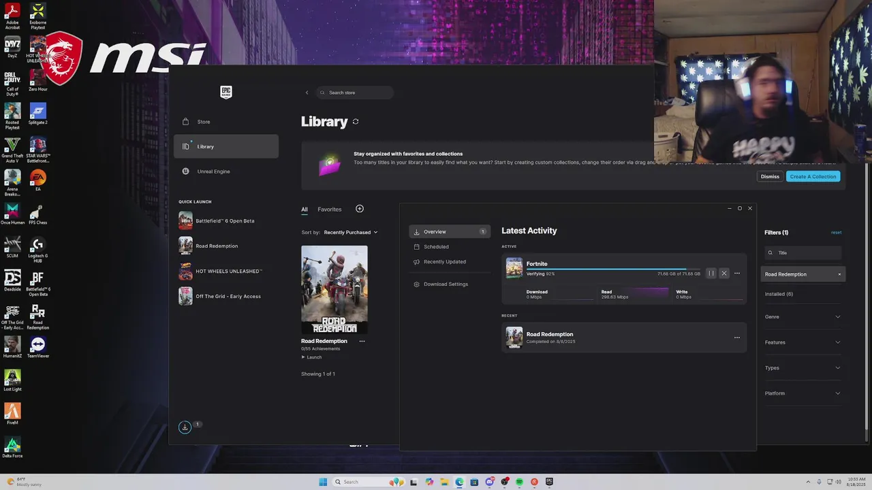This screenshot has height=490, width=872.
Task: Refresh the Library with the sync icon
Action: click(x=356, y=122)
